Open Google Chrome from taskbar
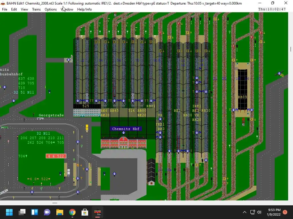293x219 pixels. pos(72,212)
